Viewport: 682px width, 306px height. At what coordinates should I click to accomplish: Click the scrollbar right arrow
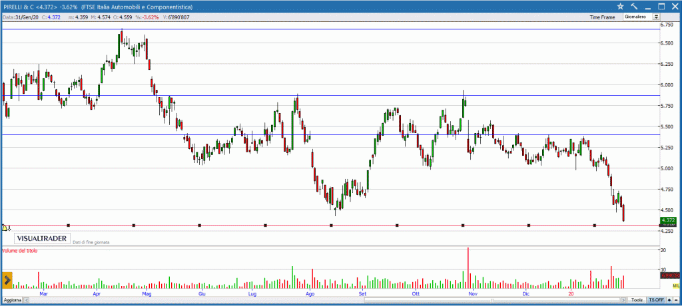[623, 300]
